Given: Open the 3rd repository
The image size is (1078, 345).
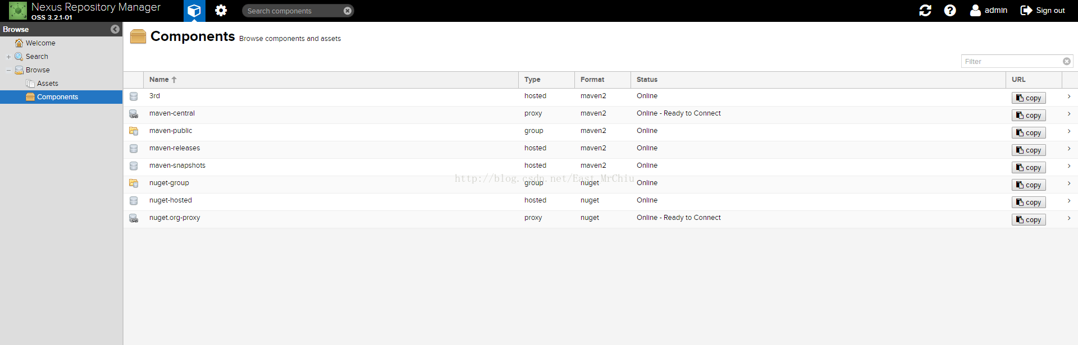Looking at the screenshot, I should 154,96.
